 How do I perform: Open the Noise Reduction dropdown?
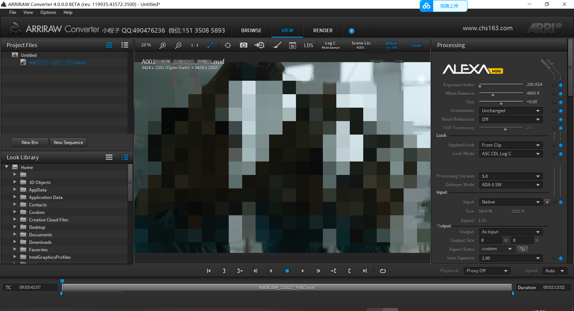pyautogui.click(x=511, y=119)
